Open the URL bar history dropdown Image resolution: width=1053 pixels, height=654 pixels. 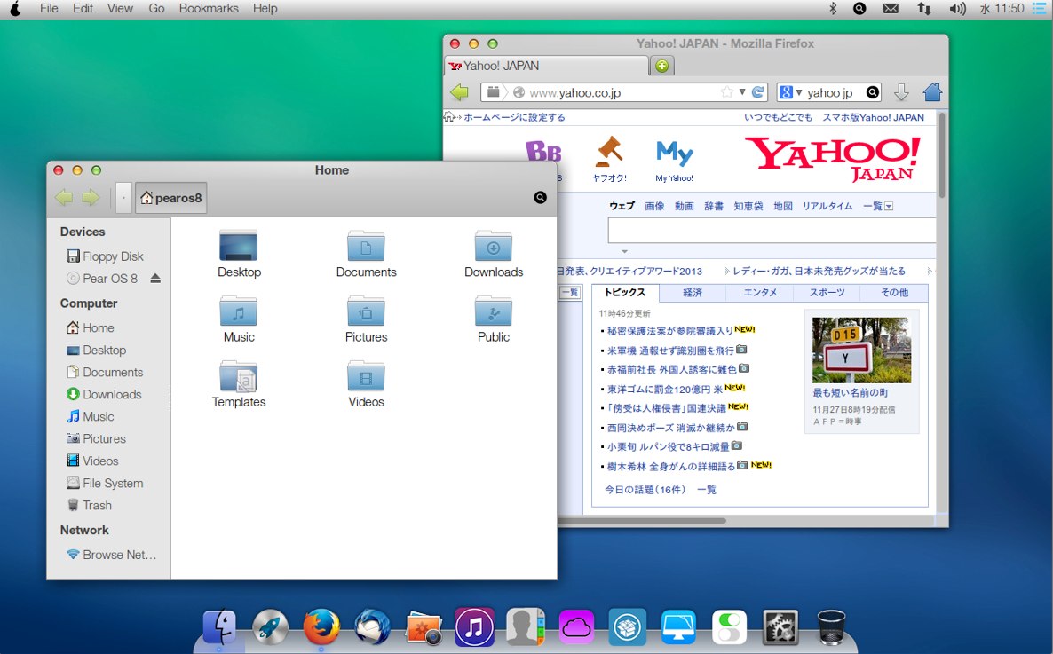[x=742, y=92]
